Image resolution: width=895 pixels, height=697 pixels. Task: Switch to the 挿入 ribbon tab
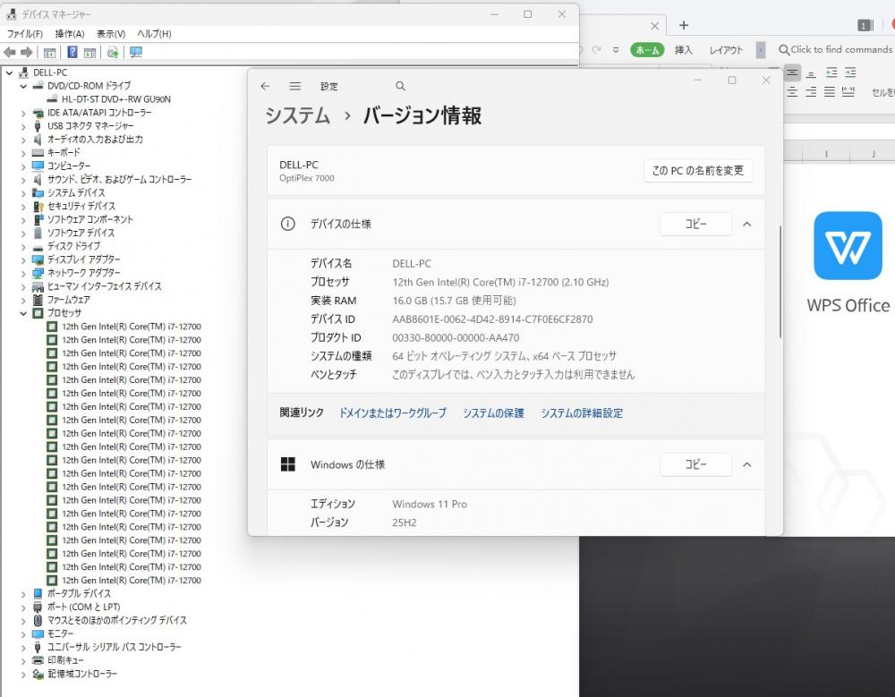point(684,50)
